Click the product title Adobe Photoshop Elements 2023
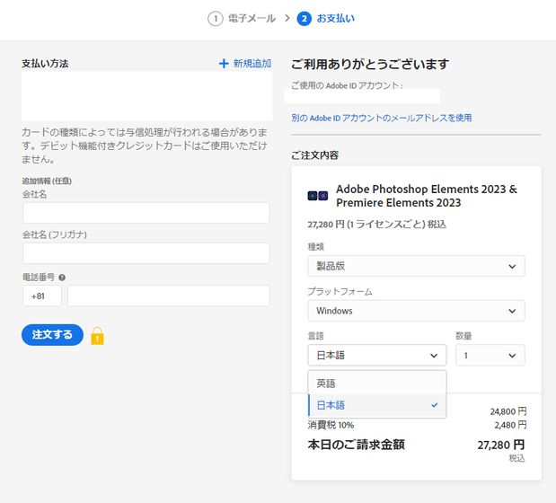This screenshot has width=556, height=503. (427, 196)
